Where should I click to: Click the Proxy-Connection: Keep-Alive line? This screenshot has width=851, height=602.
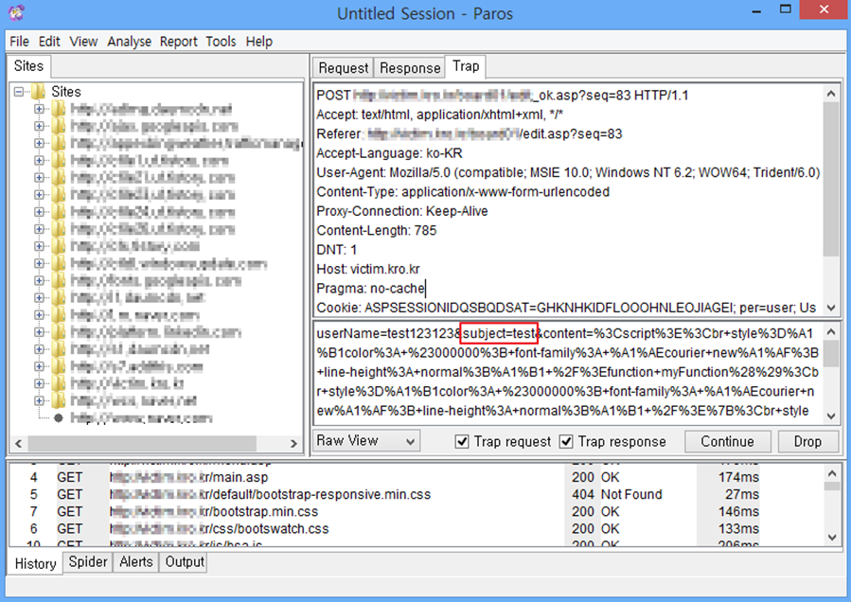pos(402,211)
